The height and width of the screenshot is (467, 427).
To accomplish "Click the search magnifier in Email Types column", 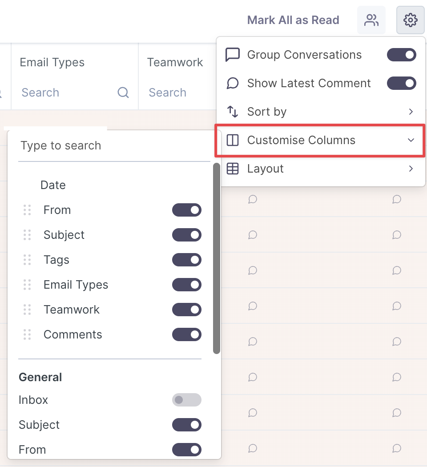I will pyautogui.click(x=123, y=93).
